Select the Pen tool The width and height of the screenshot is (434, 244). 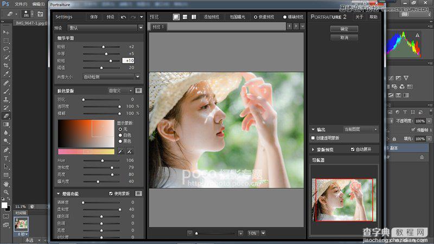tap(6, 150)
